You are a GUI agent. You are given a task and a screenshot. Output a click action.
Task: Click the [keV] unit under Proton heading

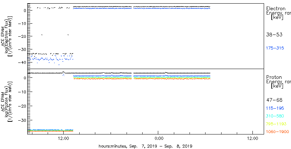(277, 86)
